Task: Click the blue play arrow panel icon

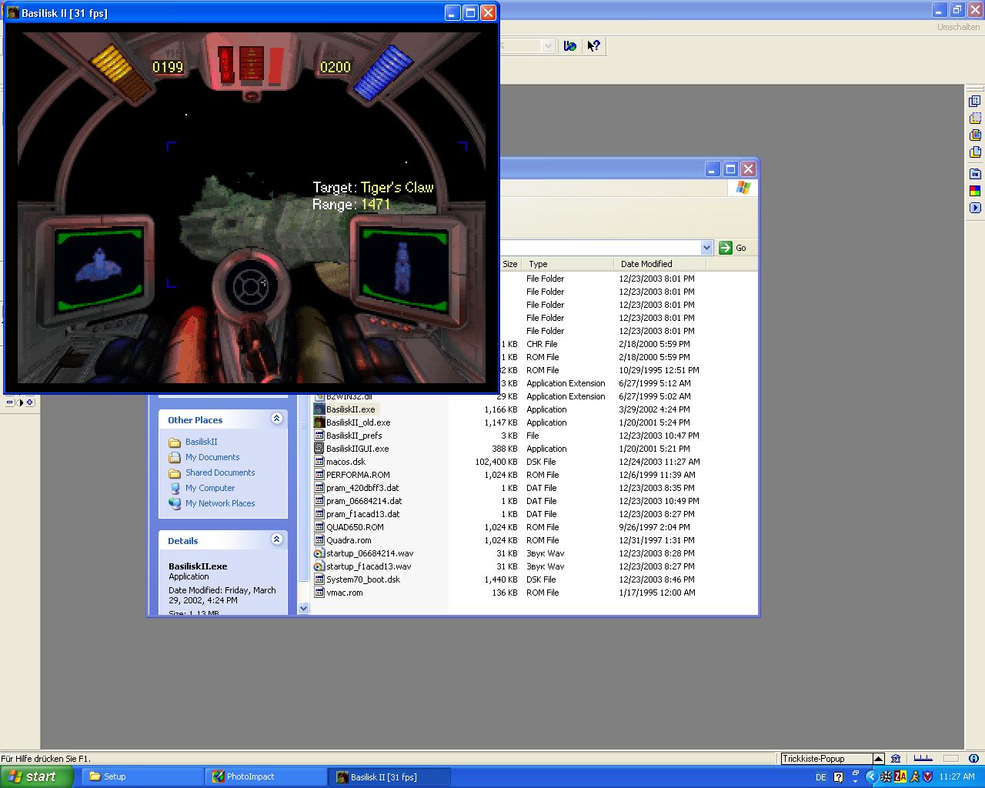Action: coord(975,208)
